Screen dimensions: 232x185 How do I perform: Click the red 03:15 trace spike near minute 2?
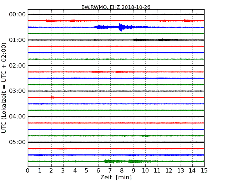[55, 97]
